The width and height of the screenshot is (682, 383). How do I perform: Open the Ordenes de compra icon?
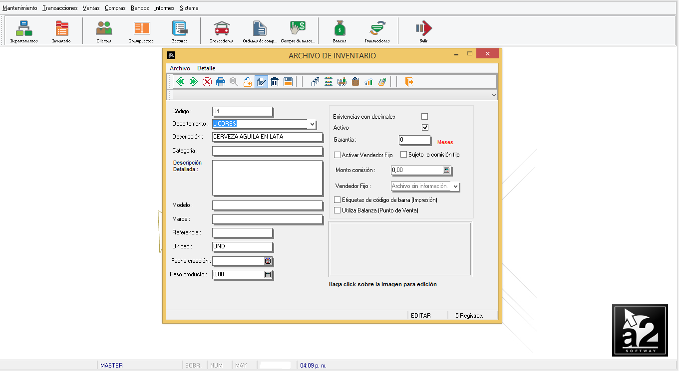point(260,31)
